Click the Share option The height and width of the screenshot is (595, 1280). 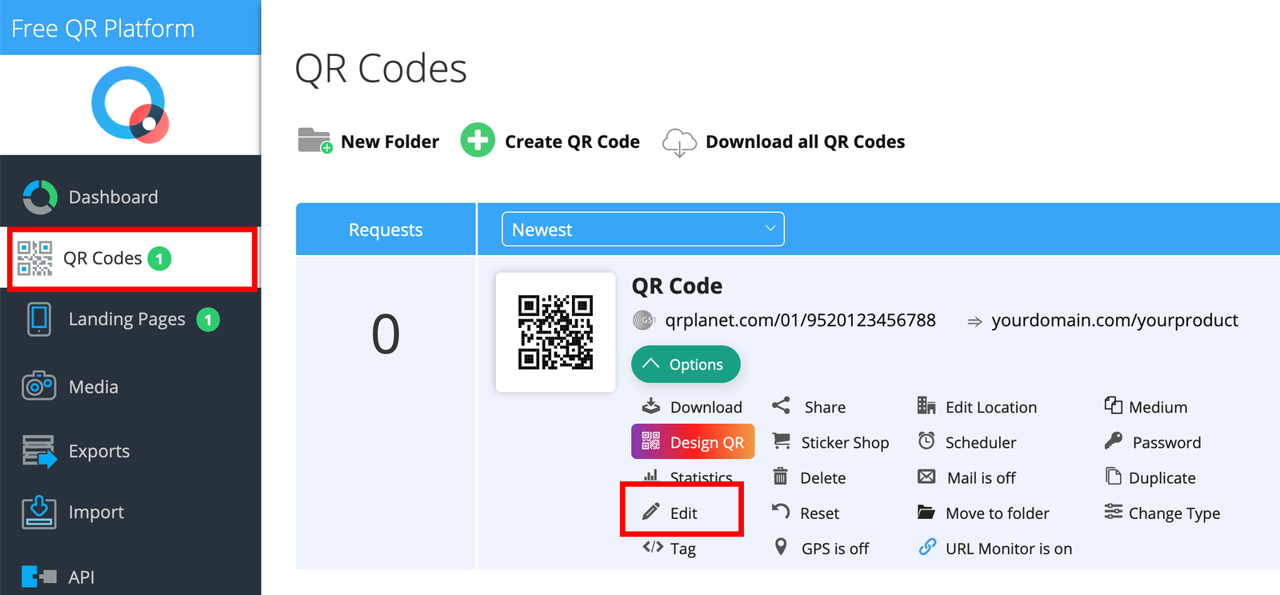(x=825, y=407)
